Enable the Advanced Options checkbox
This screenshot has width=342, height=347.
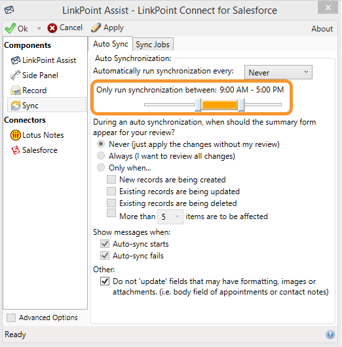[x=11, y=317]
